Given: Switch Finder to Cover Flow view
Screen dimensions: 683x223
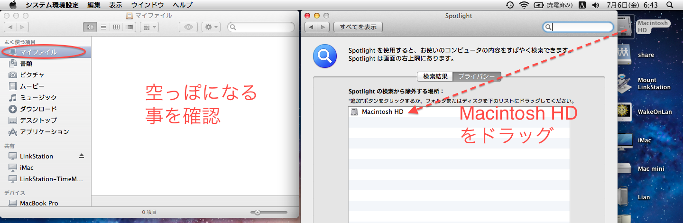Looking at the screenshot, I should [x=129, y=27].
